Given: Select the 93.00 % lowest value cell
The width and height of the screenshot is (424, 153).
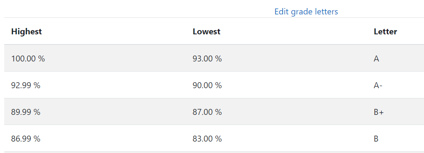Looking at the screenshot, I should tap(207, 58).
